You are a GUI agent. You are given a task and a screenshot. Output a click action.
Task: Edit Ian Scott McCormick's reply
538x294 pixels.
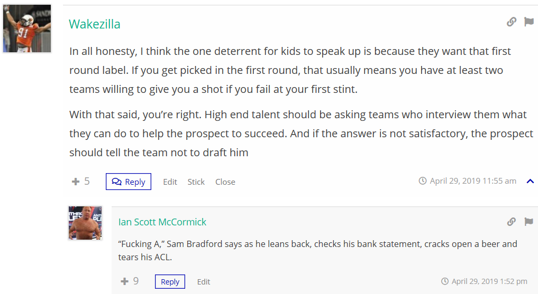coord(204,282)
